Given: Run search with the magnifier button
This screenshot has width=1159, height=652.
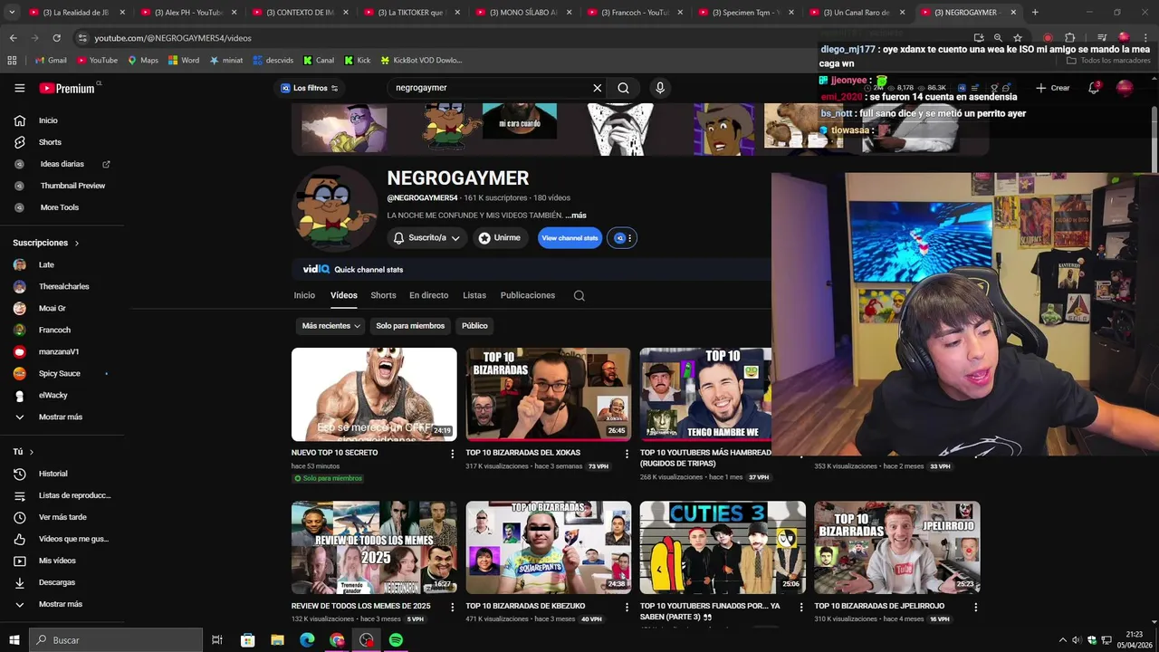Looking at the screenshot, I should point(623,88).
